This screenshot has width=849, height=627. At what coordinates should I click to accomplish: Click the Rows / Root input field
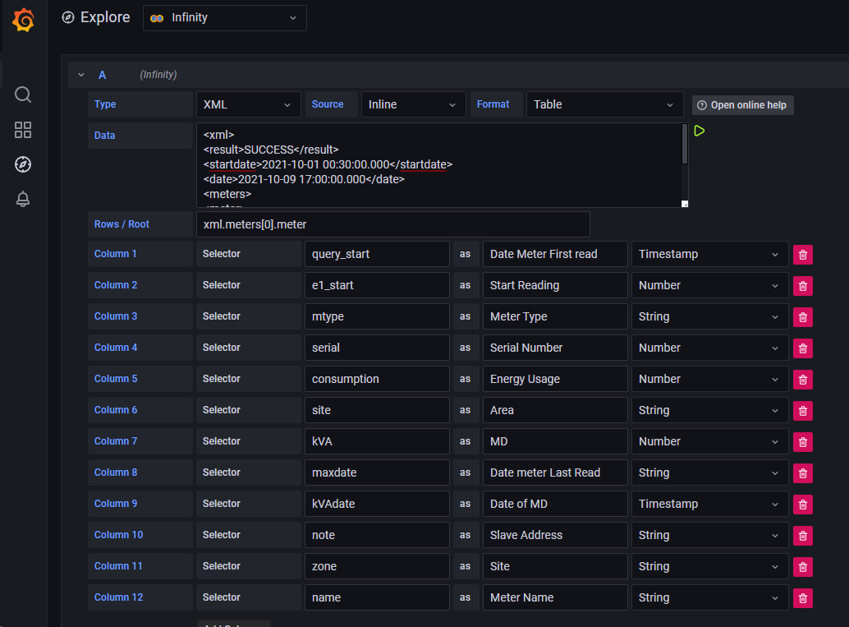click(392, 224)
